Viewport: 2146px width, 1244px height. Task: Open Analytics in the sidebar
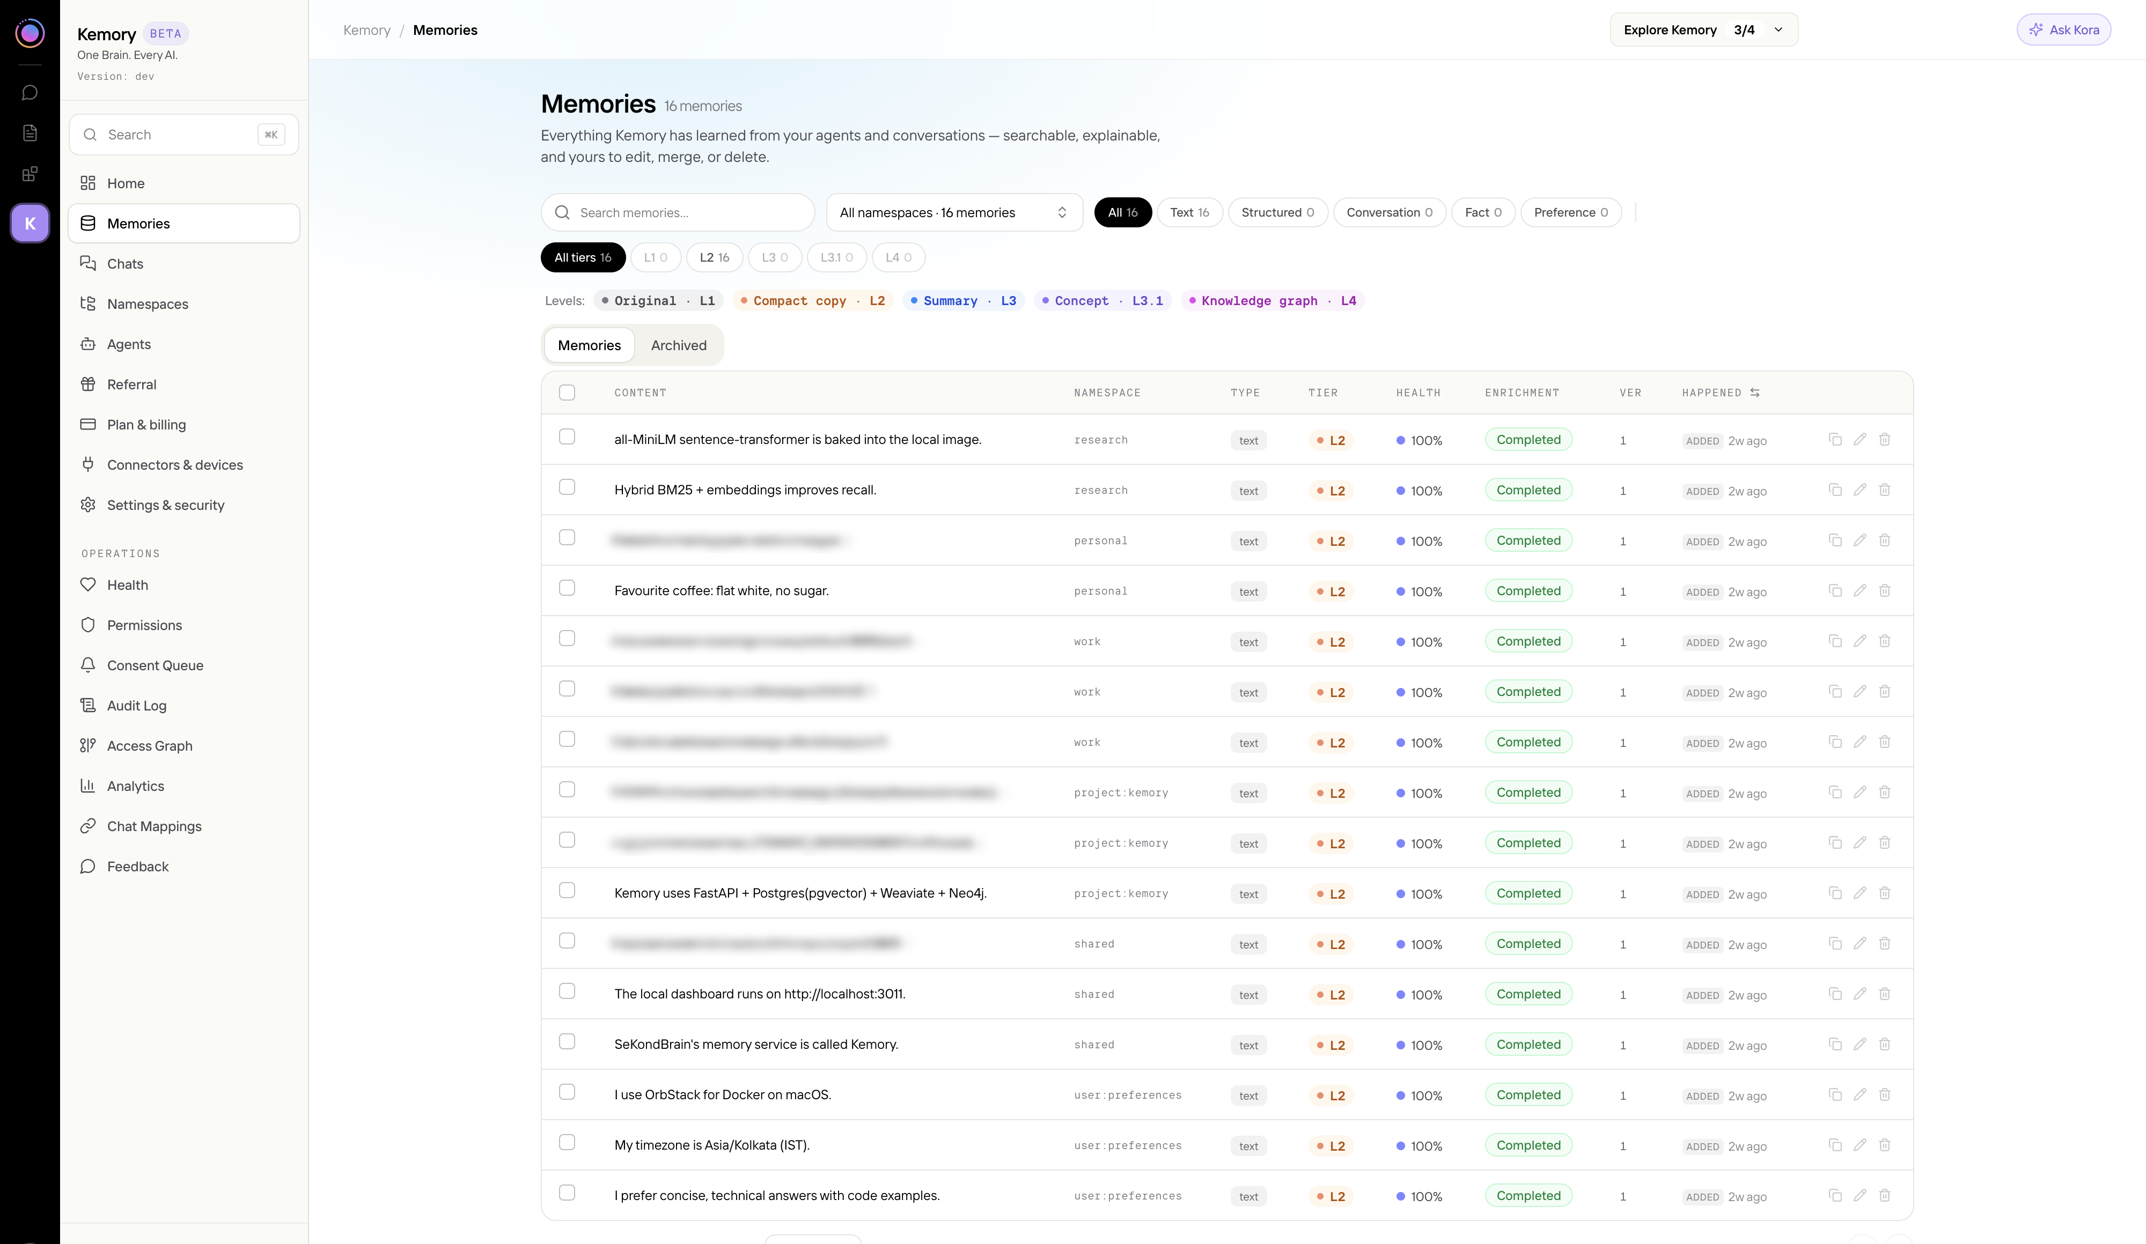coord(184,787)
